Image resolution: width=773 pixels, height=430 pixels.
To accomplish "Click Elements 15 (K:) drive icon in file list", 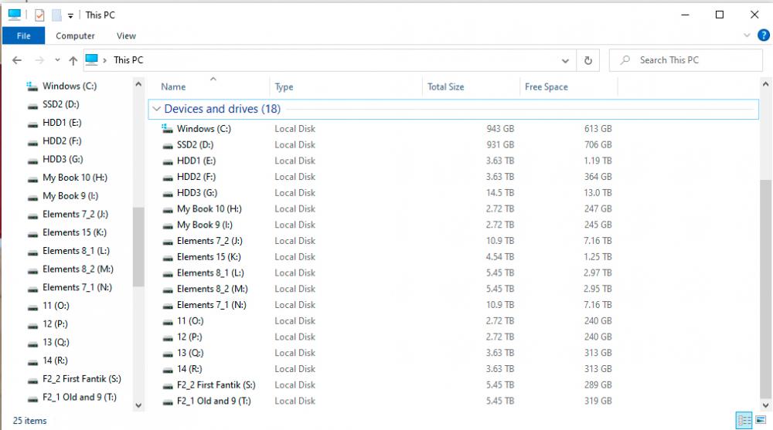I will click(x=168, y=258).
